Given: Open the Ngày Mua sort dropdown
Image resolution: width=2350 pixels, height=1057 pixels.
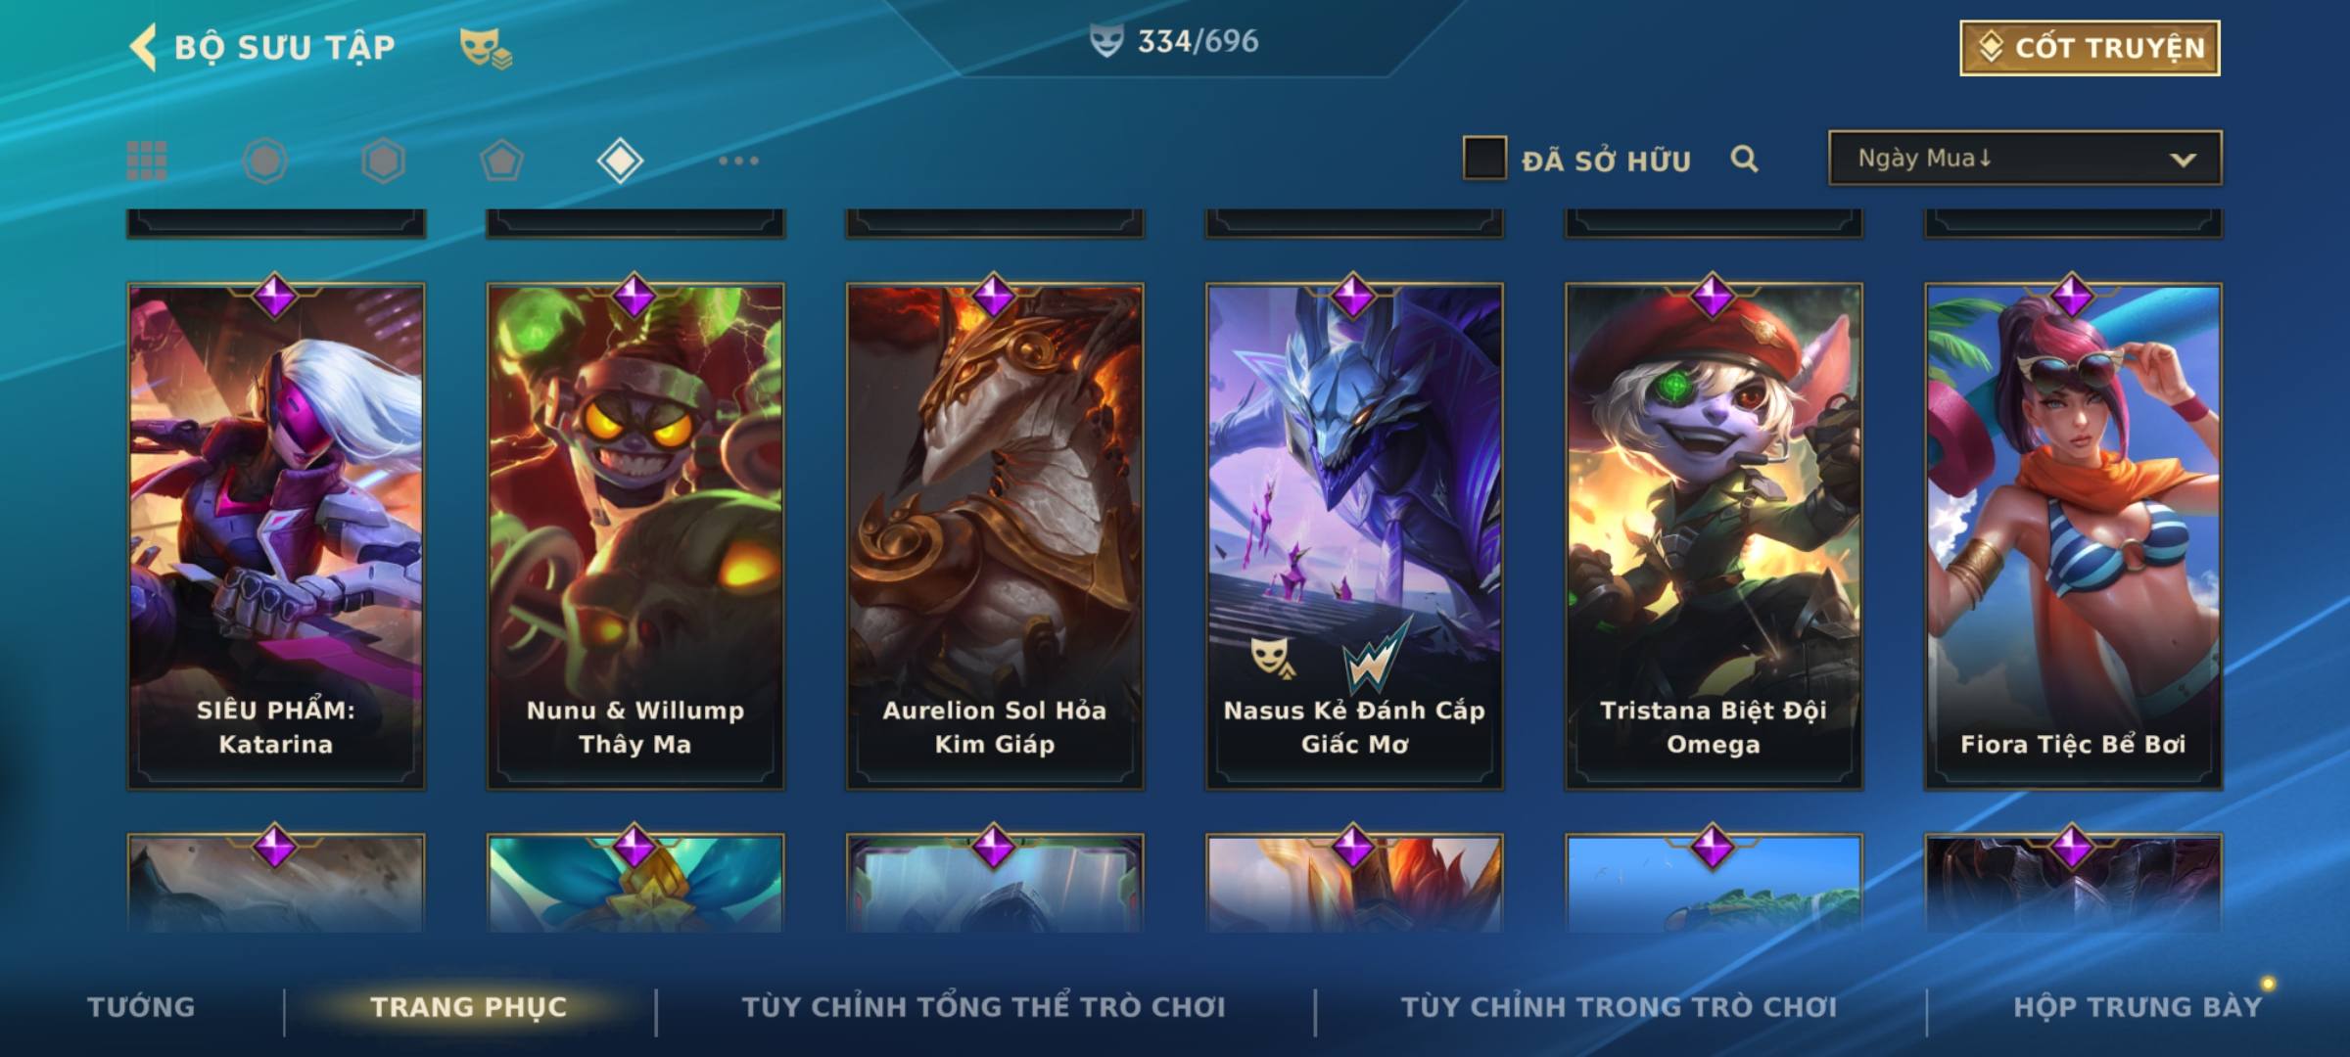Looking at the screenshot, I should point(2025,158).
